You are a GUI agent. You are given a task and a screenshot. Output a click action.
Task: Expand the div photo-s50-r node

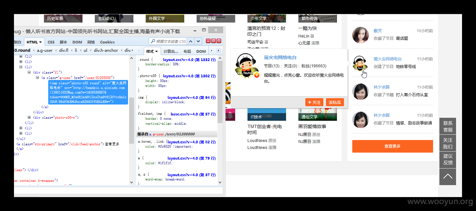(29, 117)
